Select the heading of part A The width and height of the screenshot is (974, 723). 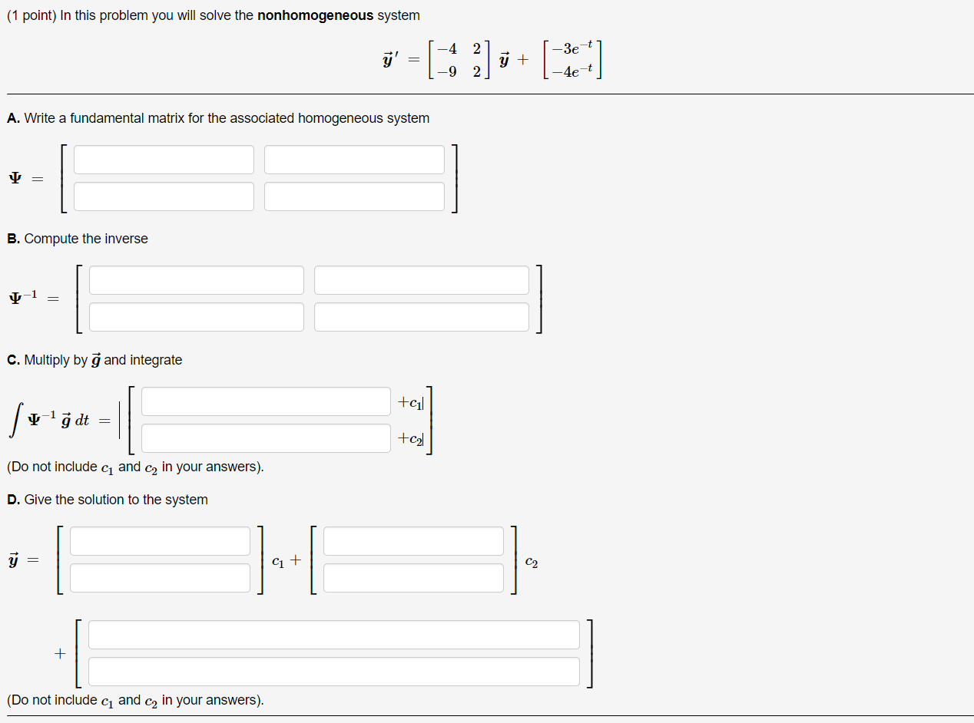[218, 118]
